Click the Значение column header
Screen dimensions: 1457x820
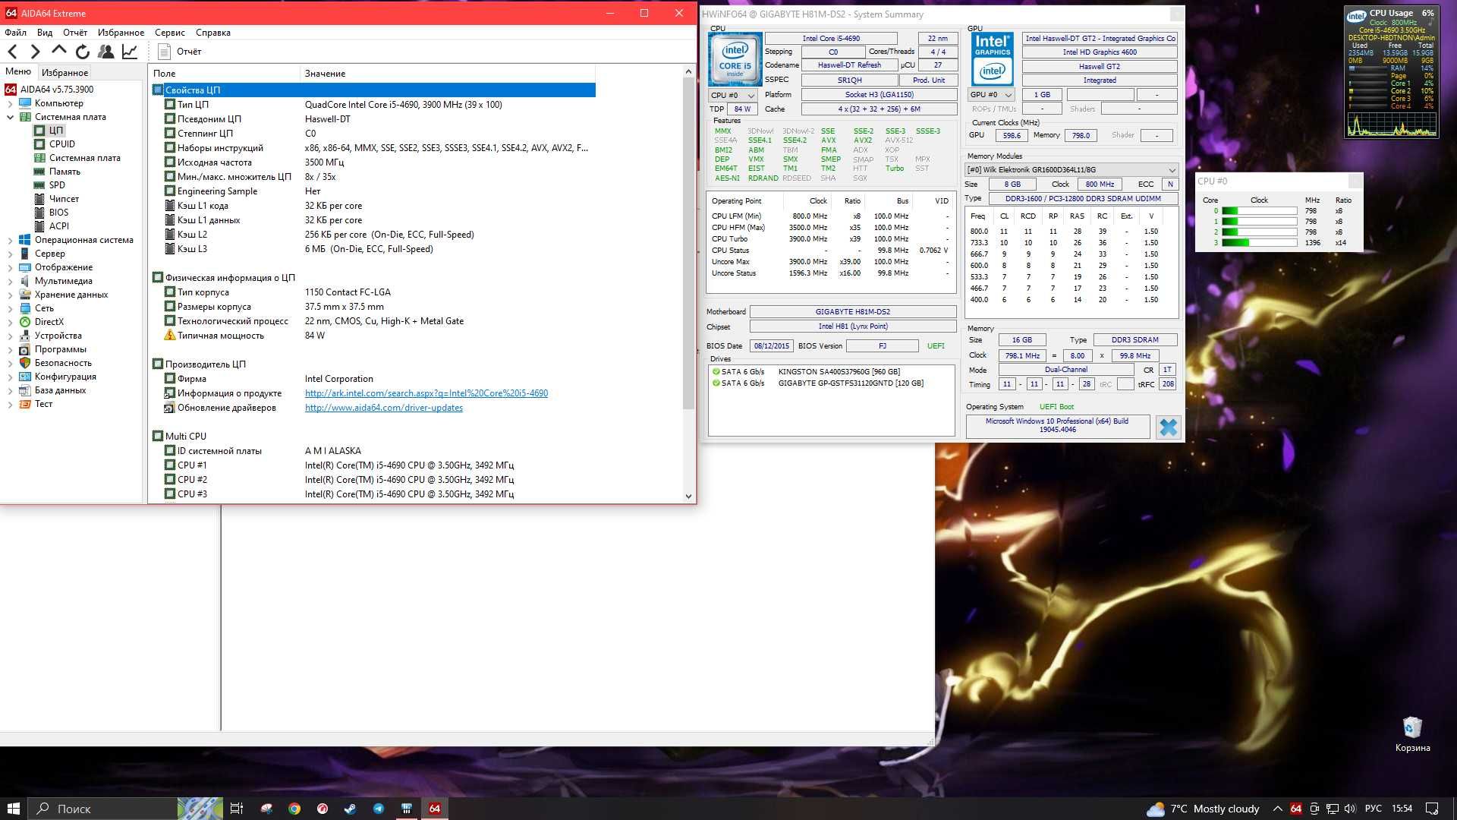pyautogui.click(x=448, y=74)
